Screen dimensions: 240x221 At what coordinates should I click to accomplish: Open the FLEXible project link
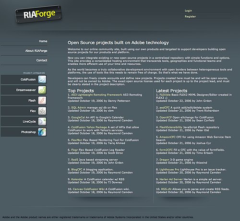[165, 95]
